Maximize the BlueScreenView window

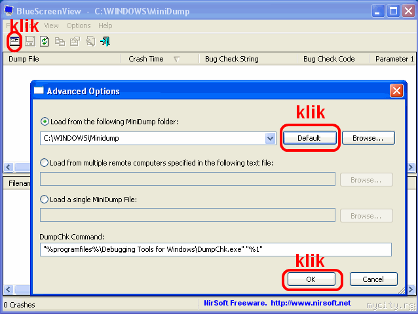pos(393,11)
